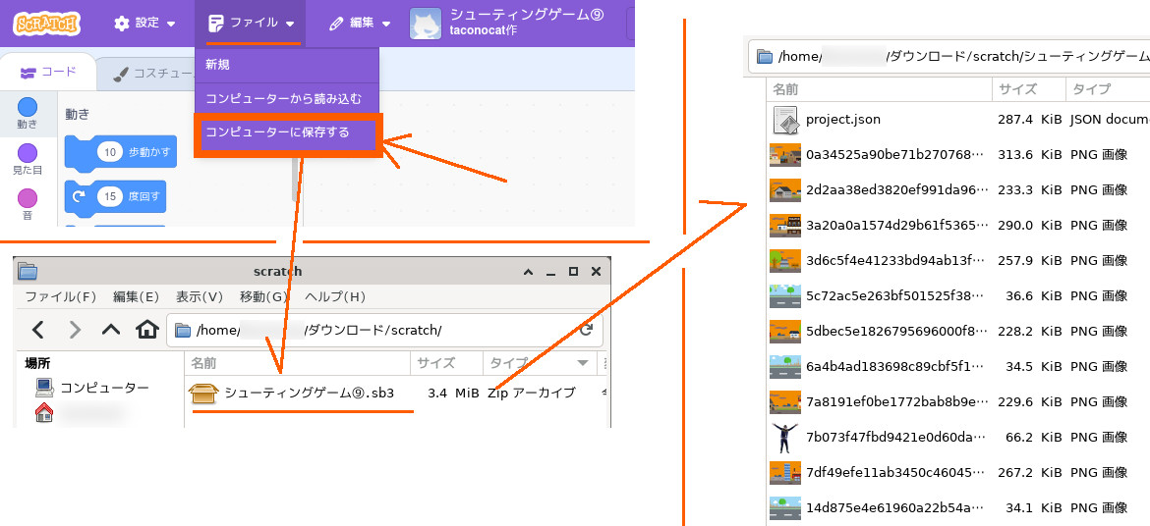Open the タイプ column dropdown arrow
1150x526 pixels.
pos(583,363)
